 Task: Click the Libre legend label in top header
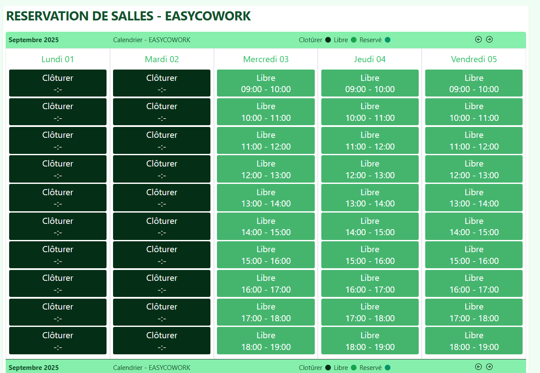tap(341, 40)
